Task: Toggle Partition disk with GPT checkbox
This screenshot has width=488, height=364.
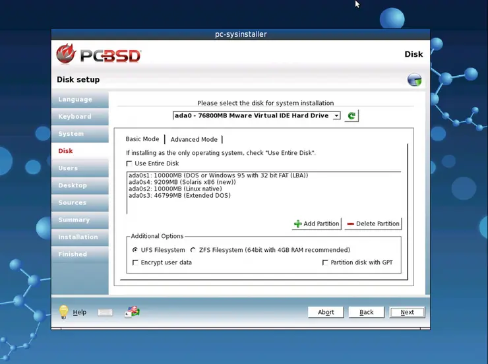Action: point(325,262)
